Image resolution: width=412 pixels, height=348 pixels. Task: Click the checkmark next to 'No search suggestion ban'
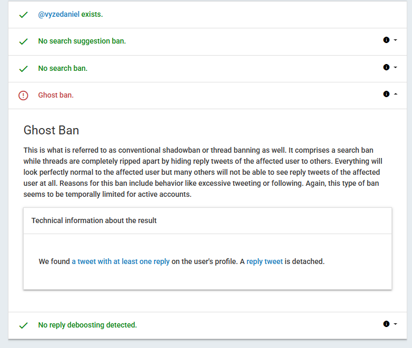(x=23, y=41)
